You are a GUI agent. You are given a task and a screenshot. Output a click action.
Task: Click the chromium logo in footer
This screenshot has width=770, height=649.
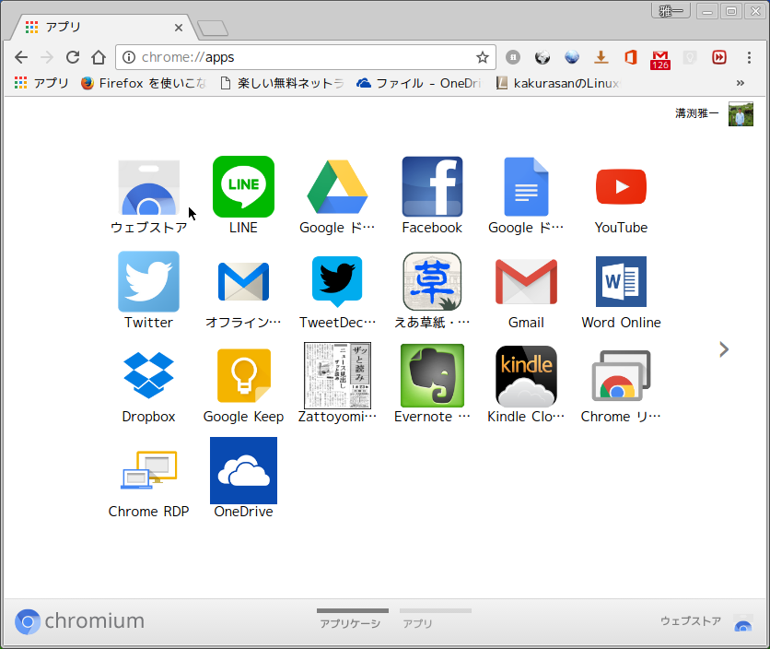79,621
